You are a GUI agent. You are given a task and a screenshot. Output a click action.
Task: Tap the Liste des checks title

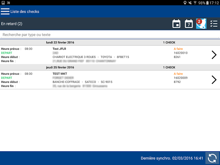click(x=25, y=12)
